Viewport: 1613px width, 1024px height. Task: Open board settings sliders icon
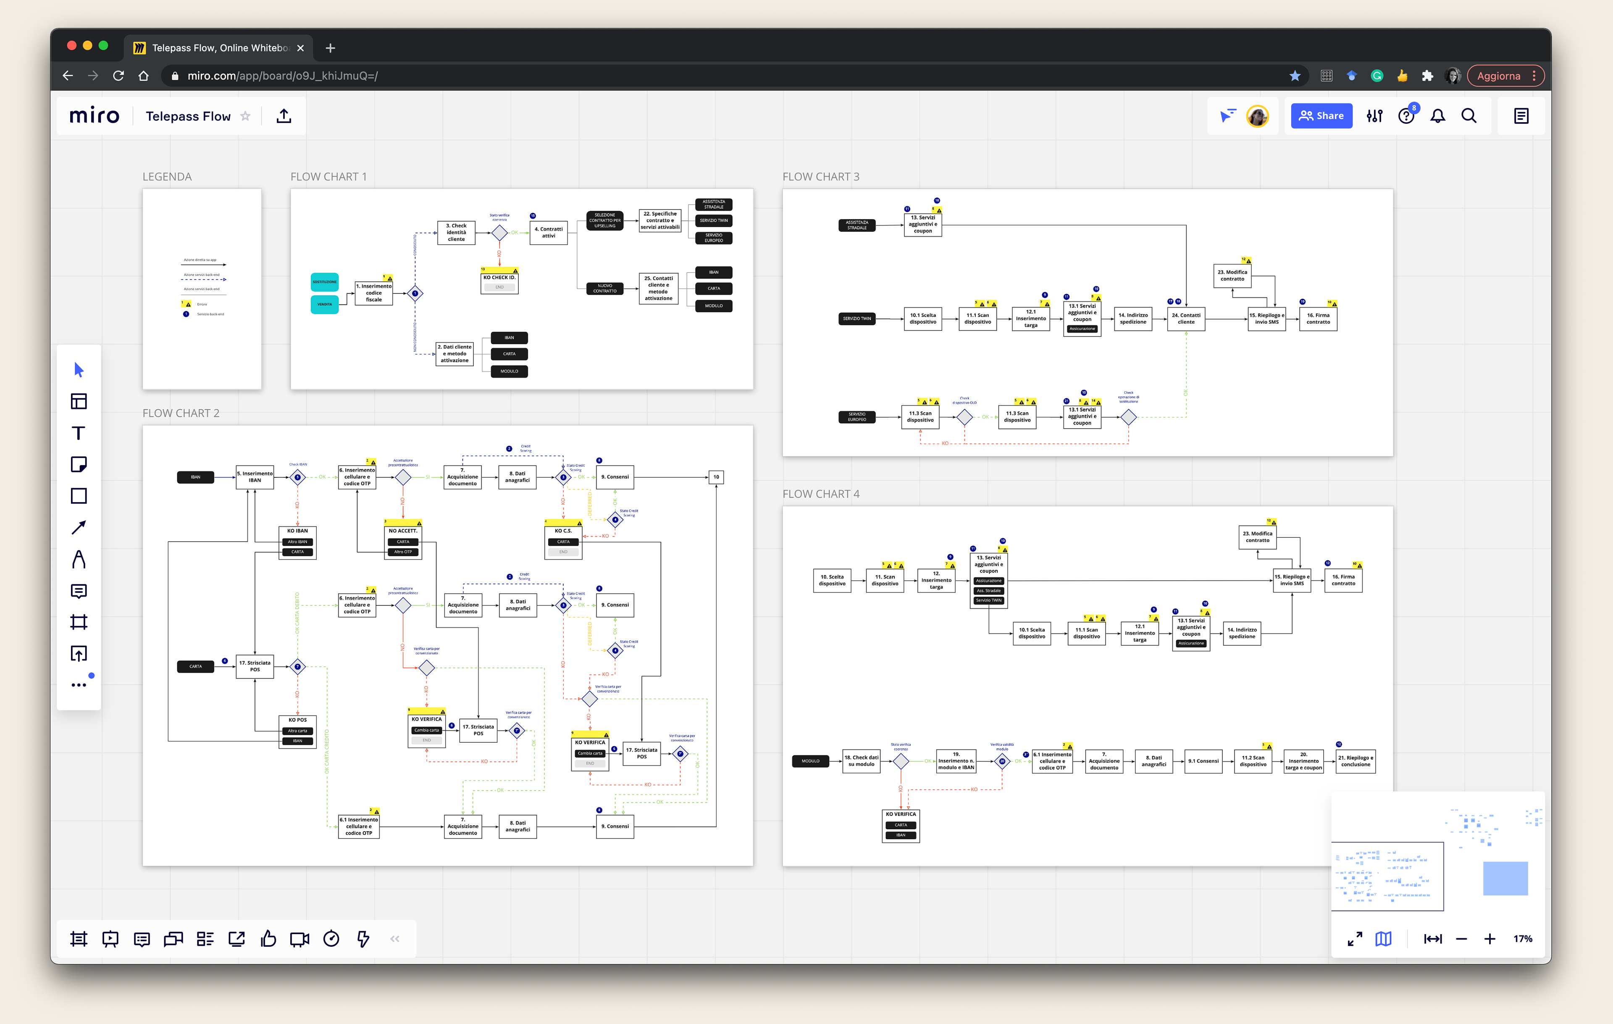(1374, 116)
